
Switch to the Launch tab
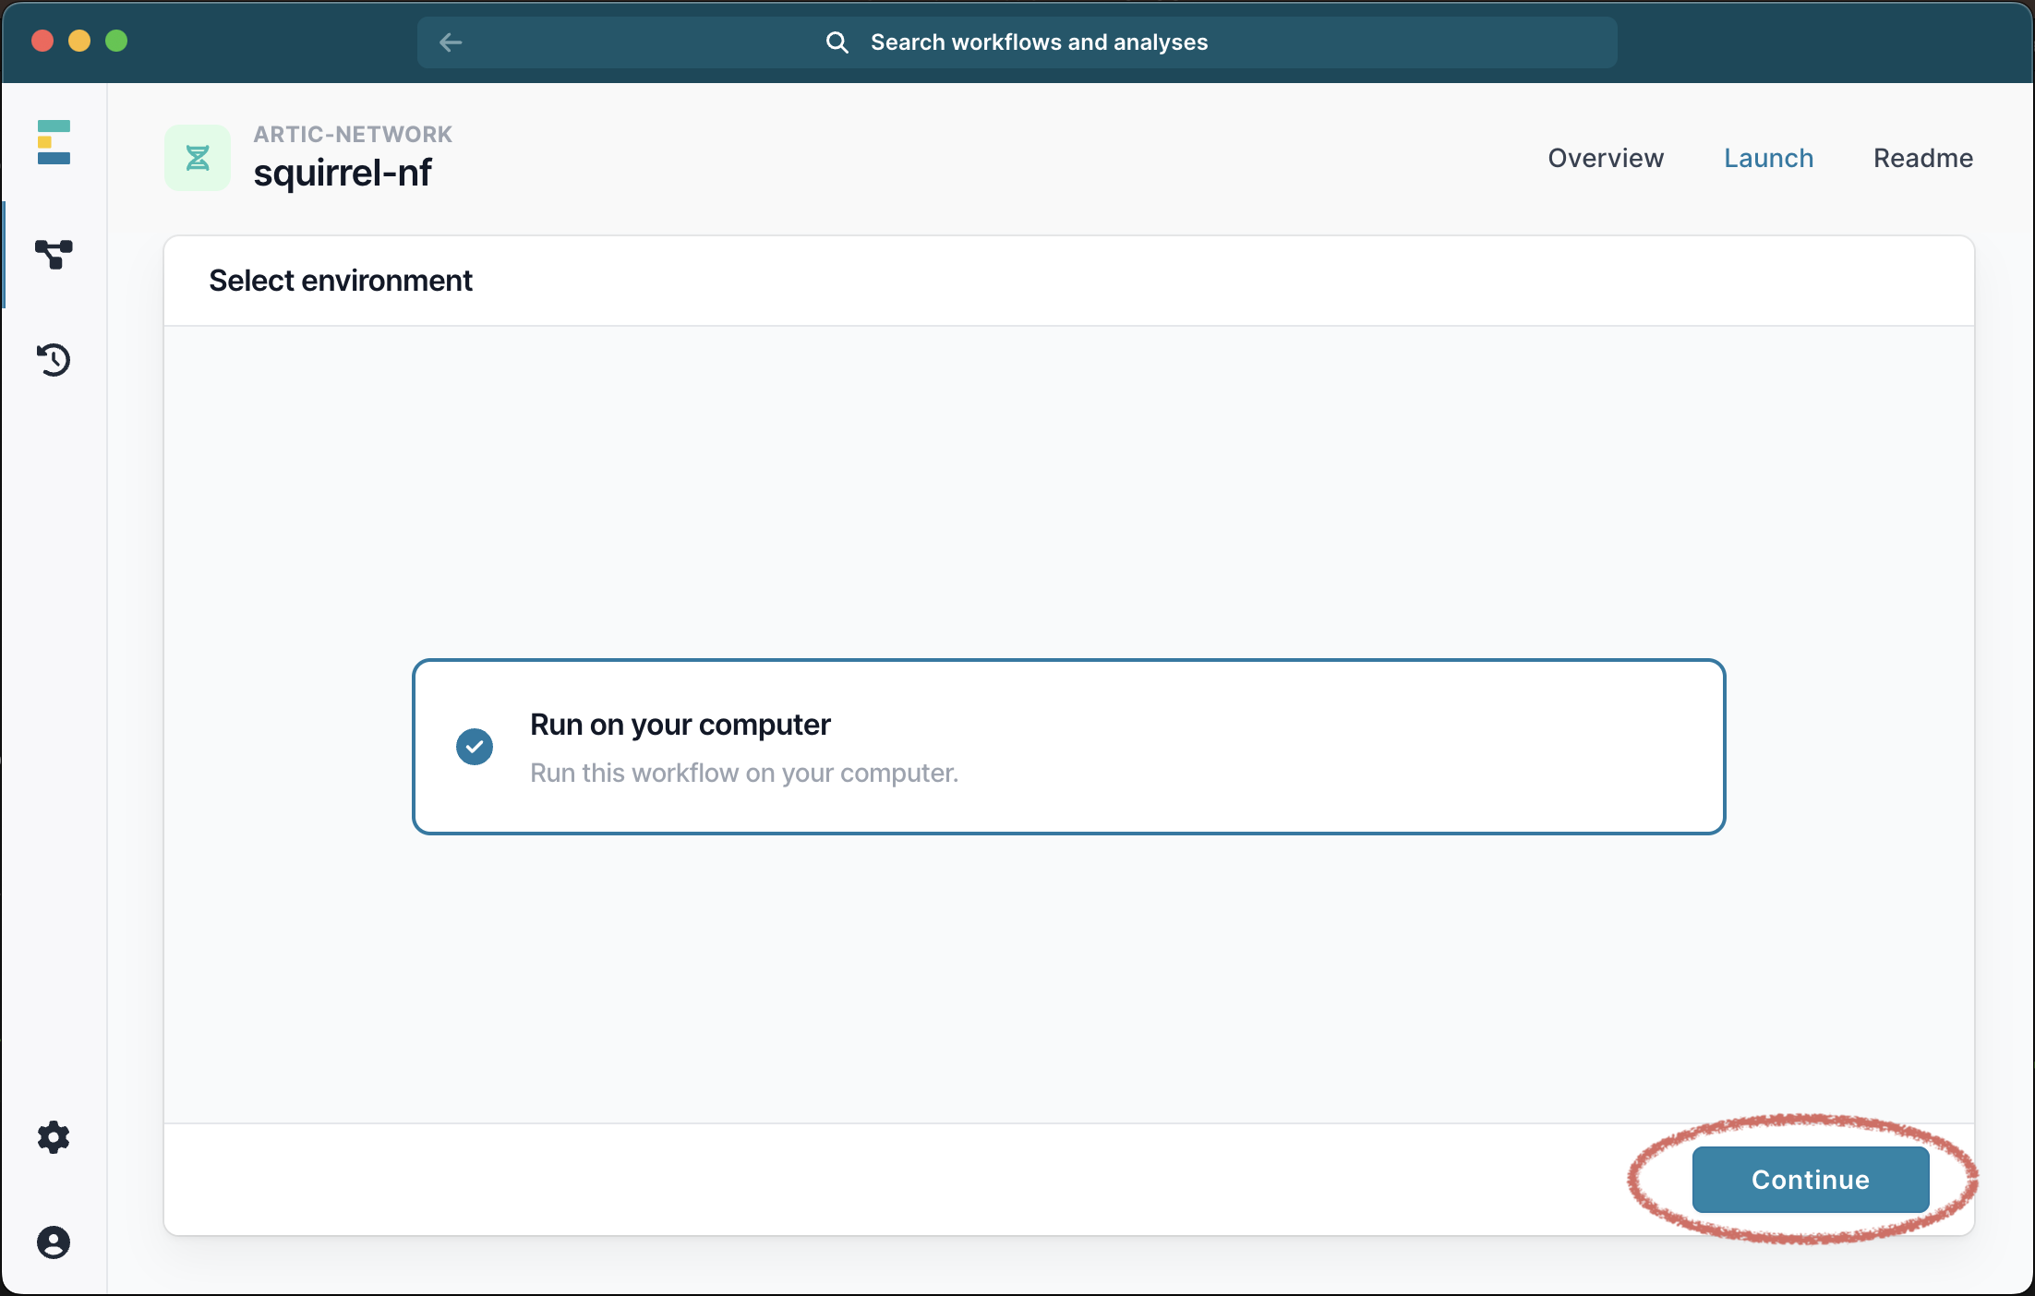[1768, 158]
